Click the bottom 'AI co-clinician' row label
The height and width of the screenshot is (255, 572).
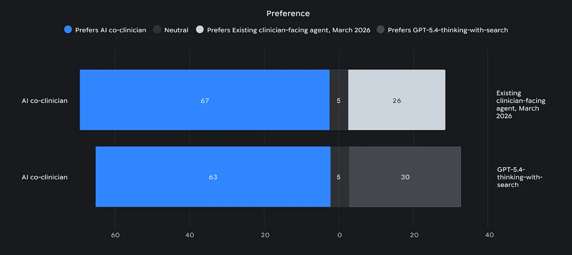point(45,177)
